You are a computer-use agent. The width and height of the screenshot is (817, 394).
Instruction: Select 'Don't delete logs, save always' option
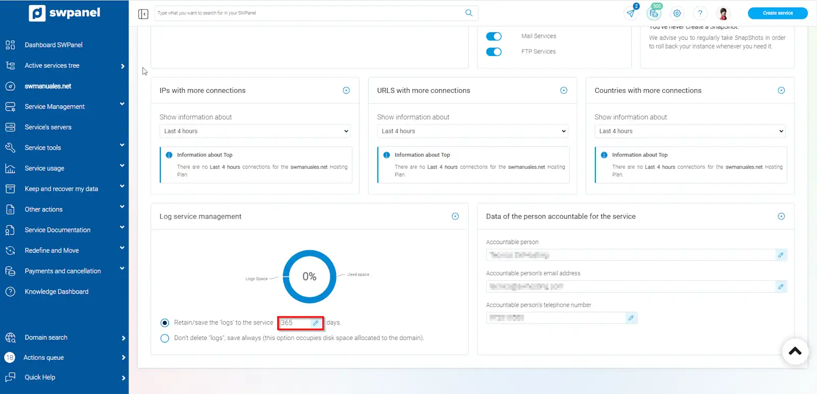pos(165,338)
